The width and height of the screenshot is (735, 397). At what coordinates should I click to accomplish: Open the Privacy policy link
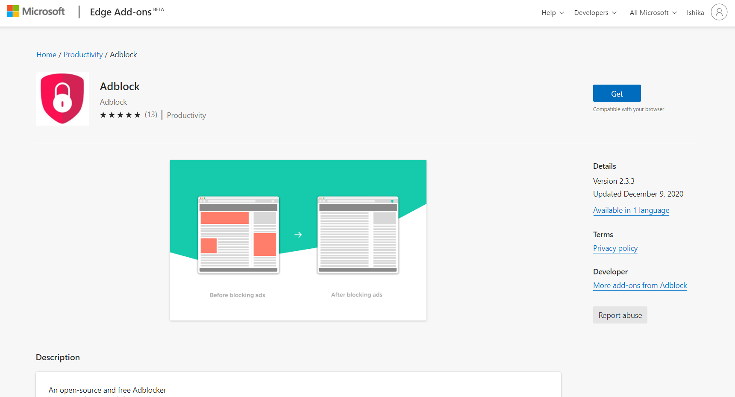[x=615, y=248]
